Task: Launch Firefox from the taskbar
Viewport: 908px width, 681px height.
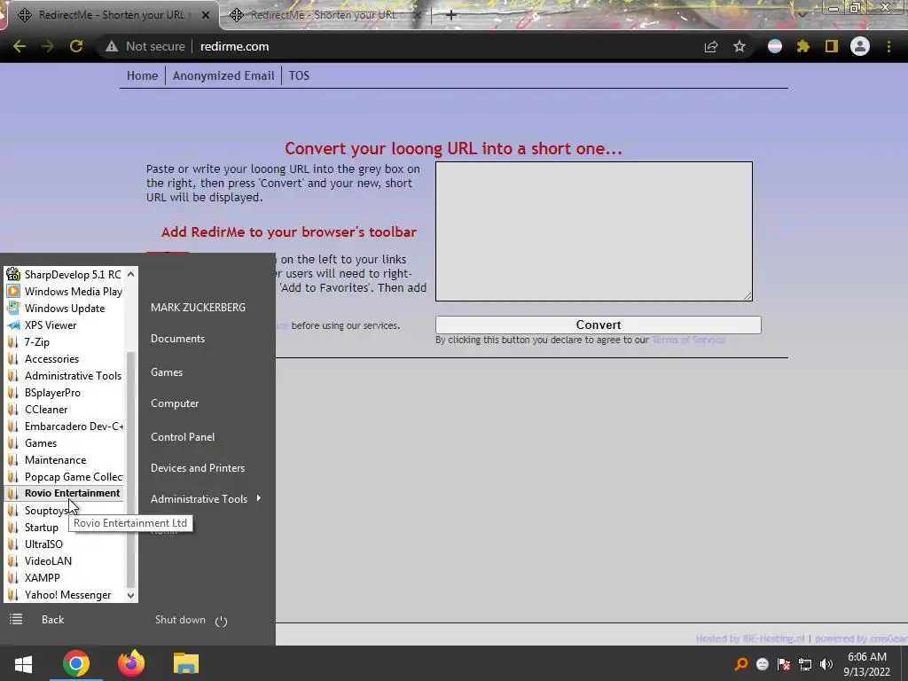Action: pyautogui.click(x=131, y=663)
